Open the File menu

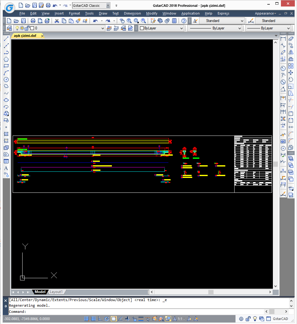click(x=22, y=13)
